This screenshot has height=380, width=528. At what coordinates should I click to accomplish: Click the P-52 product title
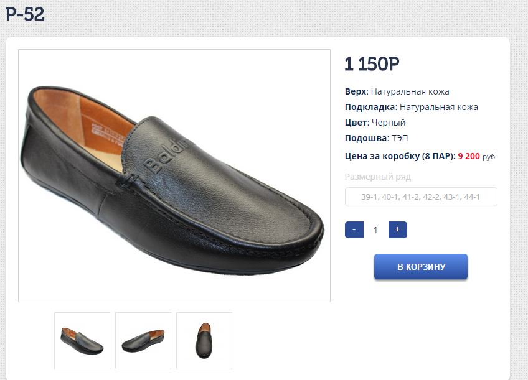[25, 14]
